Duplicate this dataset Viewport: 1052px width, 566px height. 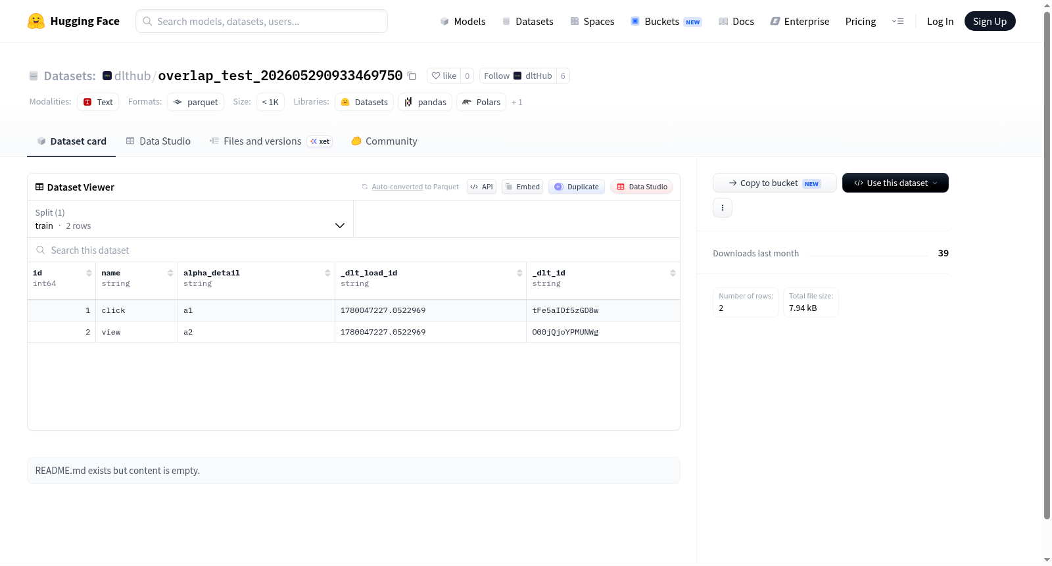(x=577, y=187)
